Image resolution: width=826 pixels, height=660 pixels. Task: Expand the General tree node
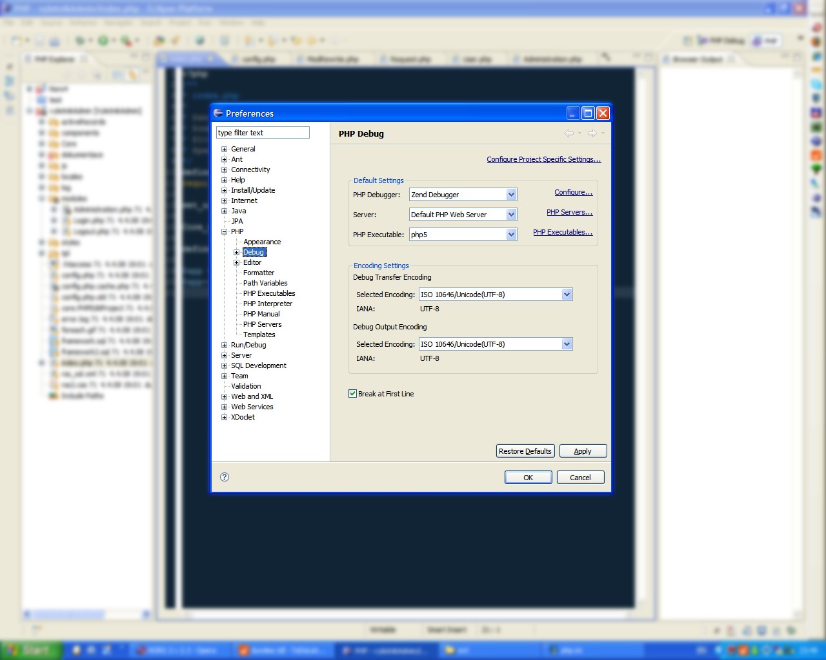click(224, 149)
